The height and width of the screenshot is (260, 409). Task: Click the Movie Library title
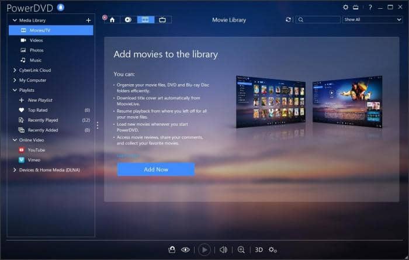pos(229,20)
